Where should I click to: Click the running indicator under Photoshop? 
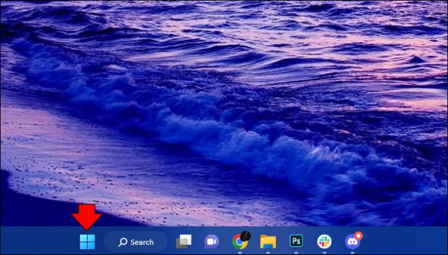(296, 252)
